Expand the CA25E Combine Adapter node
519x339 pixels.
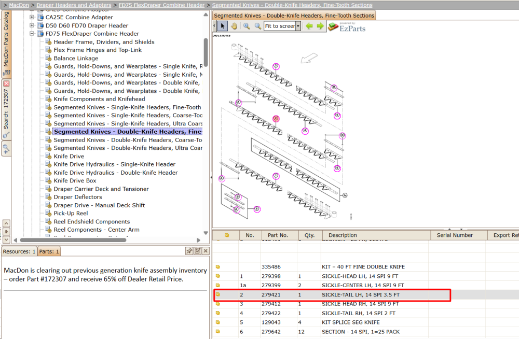coord(32,17)
